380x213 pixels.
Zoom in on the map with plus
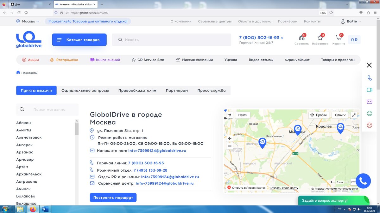click(x=230, y=138)
